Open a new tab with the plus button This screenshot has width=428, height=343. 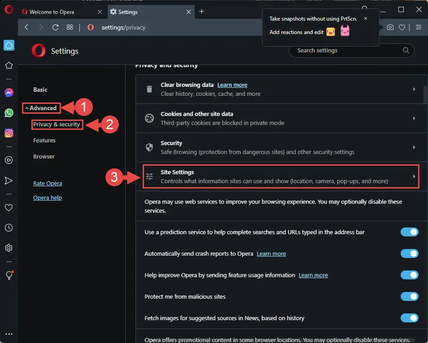(x=202, y=12)
